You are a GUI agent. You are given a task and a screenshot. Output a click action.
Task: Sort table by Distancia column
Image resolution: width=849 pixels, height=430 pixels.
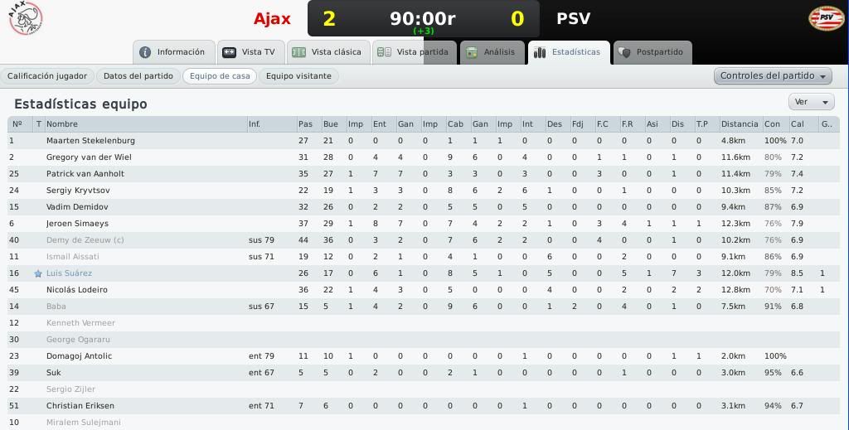pos(740,123)
